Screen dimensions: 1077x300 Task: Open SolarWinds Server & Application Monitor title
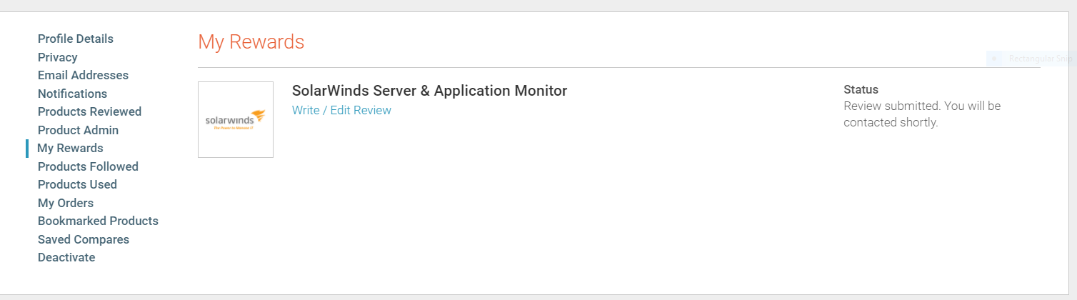pyautogui.click(x=429, y=91)
